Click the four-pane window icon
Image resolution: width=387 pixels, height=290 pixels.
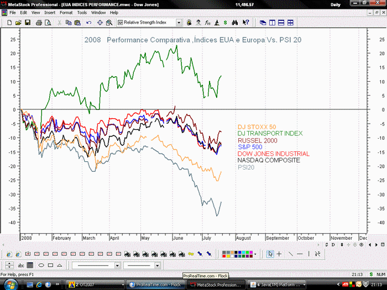pyautogui.click(x=290, y=23)
